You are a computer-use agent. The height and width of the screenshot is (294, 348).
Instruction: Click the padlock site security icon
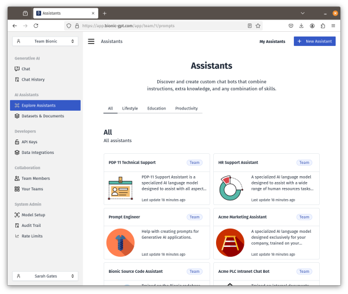point(77,26)
